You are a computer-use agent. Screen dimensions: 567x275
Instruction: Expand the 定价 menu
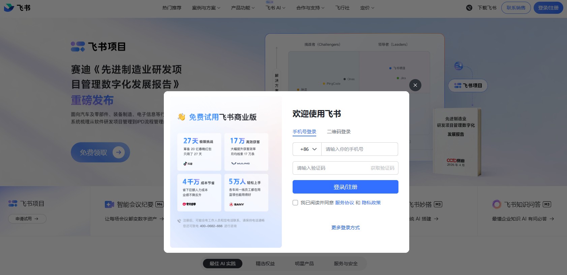(x=367, y=8)
